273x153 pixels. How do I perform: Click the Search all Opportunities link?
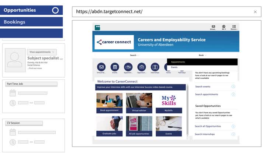[208, 126]
